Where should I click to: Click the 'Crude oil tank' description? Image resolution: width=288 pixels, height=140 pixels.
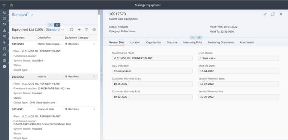[x=46, y=109]
